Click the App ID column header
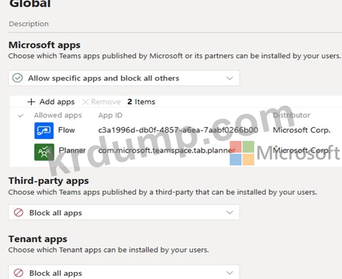Viewport: 342px width, 279px height. click(110, 116)
